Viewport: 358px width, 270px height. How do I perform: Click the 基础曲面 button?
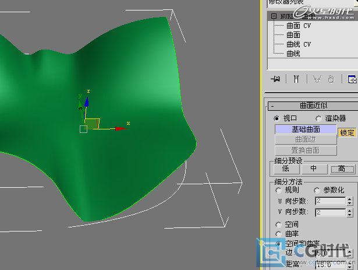pyautogui.click(x=306, y=129)
